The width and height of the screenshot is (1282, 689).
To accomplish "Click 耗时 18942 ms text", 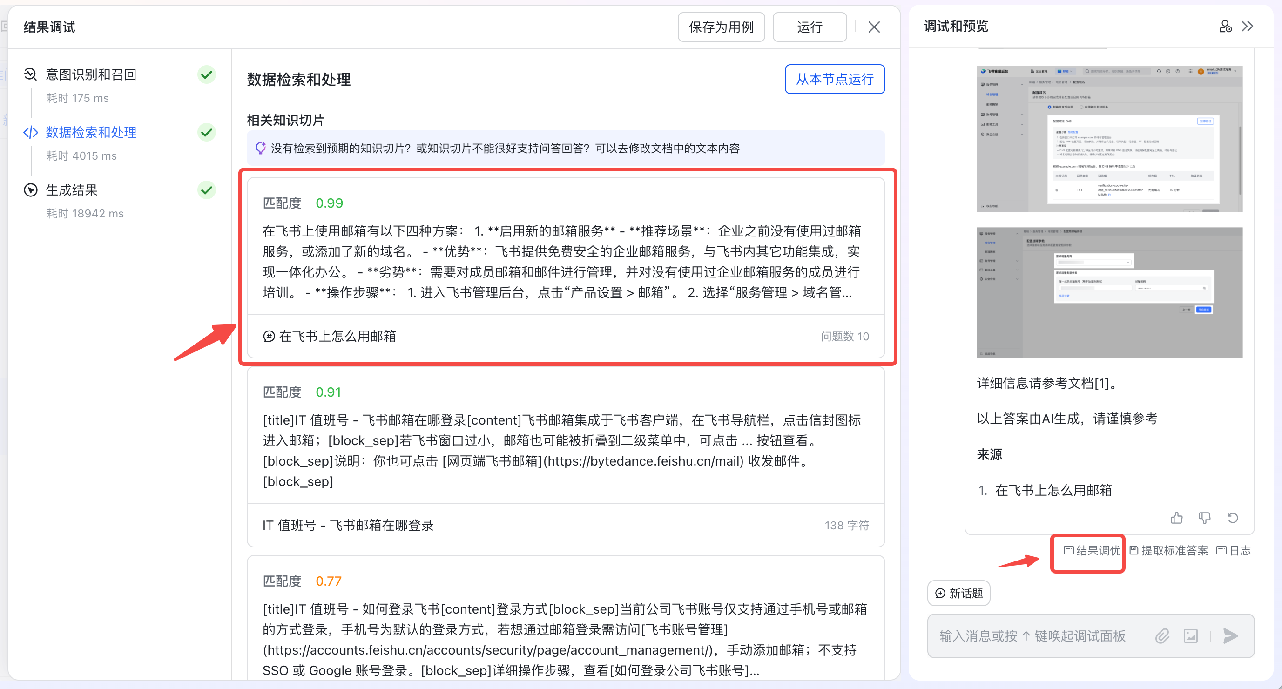I will tap(85, 214).
